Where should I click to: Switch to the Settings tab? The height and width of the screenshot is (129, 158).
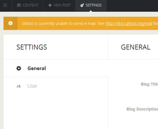(91, 6)
